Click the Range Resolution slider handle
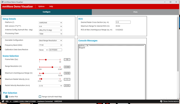The image size is (180, 104). (x=52, y=67)
